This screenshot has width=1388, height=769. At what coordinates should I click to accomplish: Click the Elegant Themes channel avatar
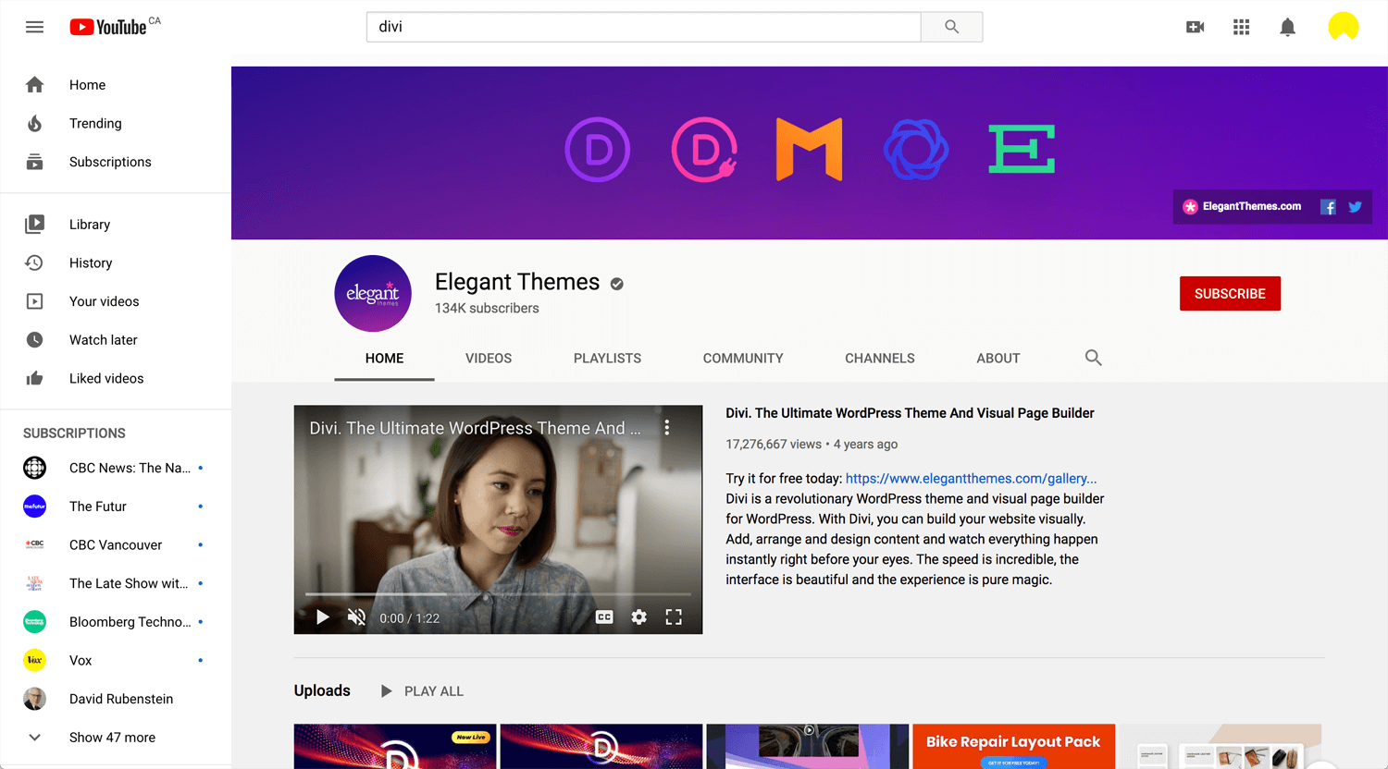coord(373,293)
